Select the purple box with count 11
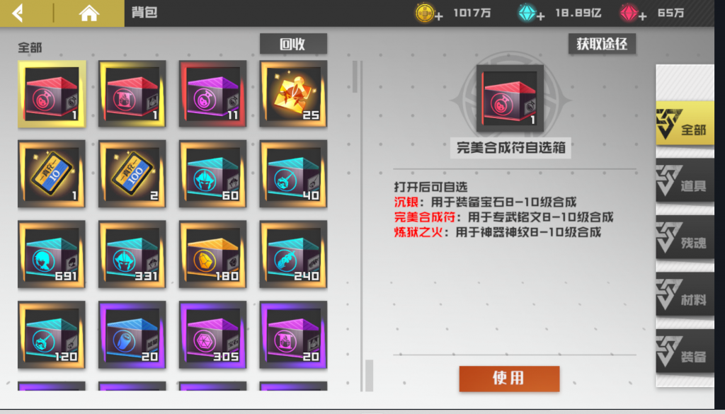This screenshot has height=414, width=725. click(x=212, y=93)
